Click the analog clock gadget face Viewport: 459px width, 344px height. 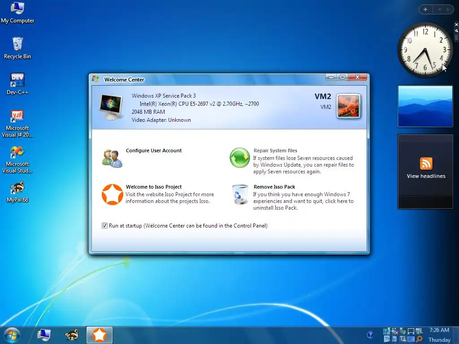[425, 50]
